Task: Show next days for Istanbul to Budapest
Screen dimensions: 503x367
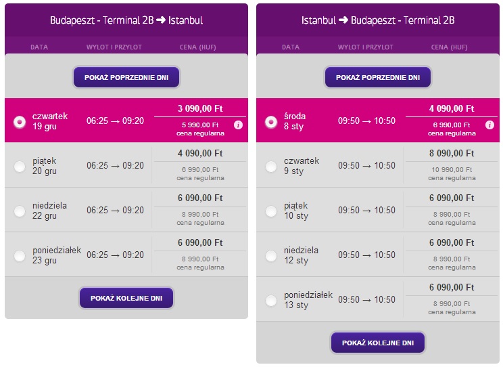Action: (378, 343)
